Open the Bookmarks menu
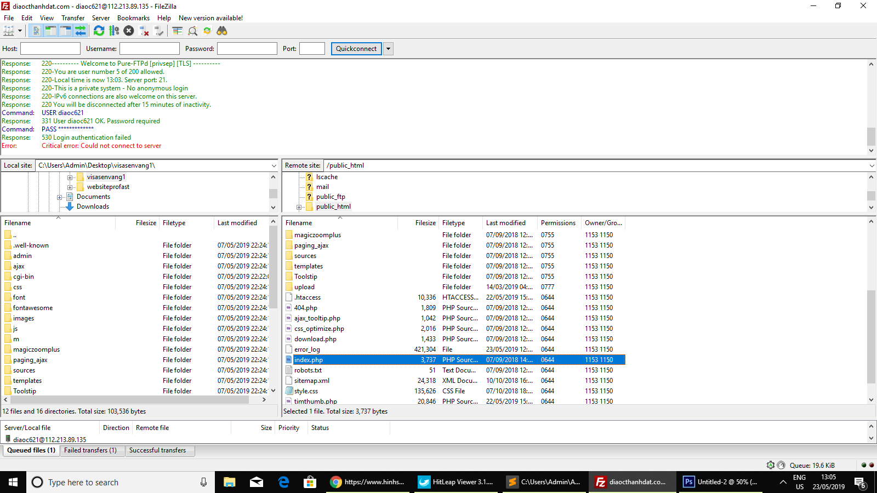The width and height of the screenshot is (877, 493). [133, 18]
